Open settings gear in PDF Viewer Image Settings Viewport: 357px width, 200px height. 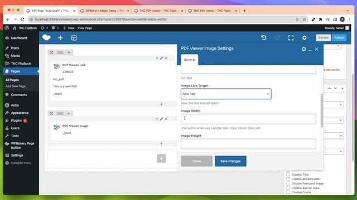tap(303, 49)
